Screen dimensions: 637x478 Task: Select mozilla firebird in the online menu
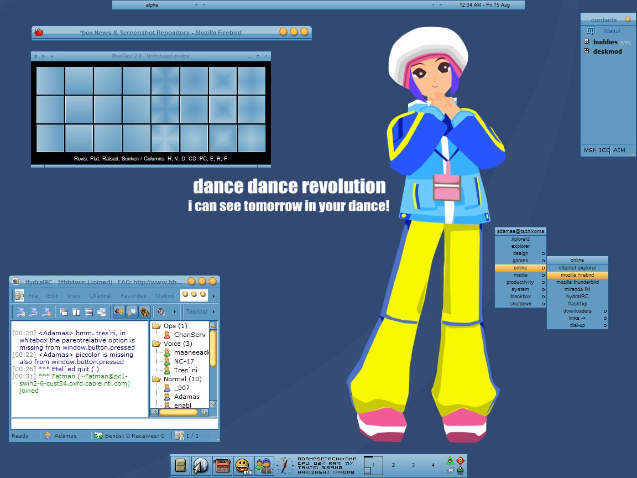point(577,275)
